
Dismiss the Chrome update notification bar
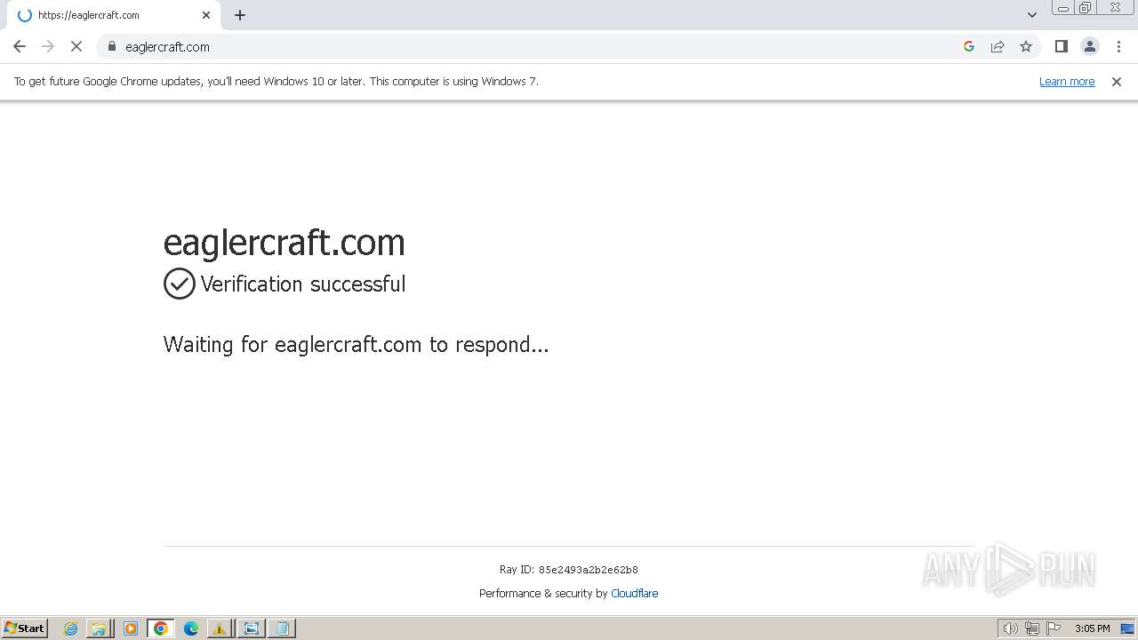pyautogui.click(x=1117, y=82)
